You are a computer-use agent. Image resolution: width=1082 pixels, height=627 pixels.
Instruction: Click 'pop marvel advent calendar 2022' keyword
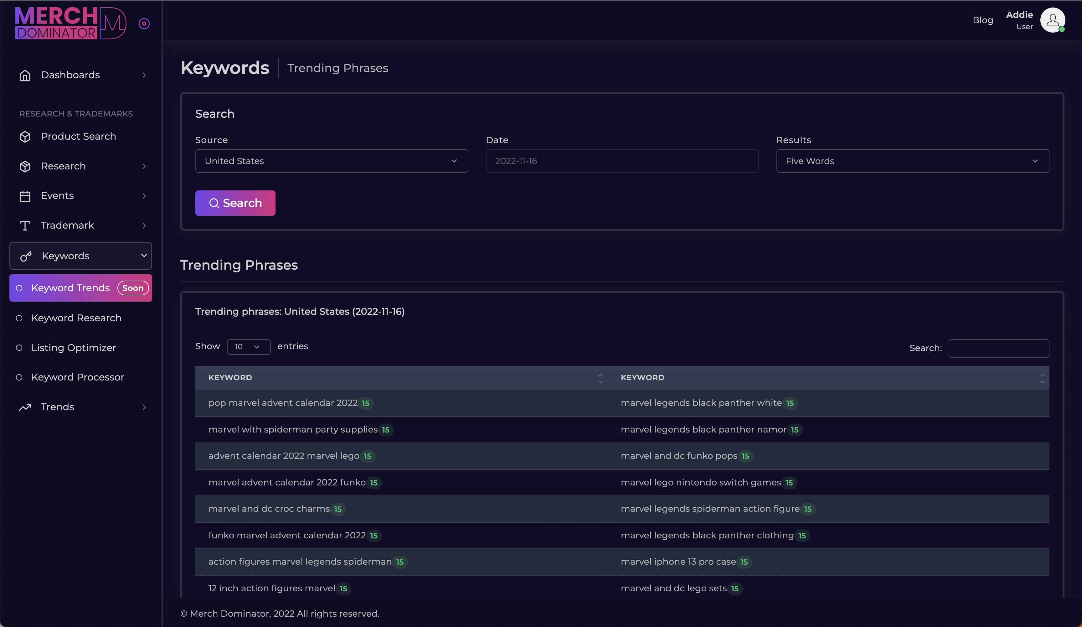point(283,403)
